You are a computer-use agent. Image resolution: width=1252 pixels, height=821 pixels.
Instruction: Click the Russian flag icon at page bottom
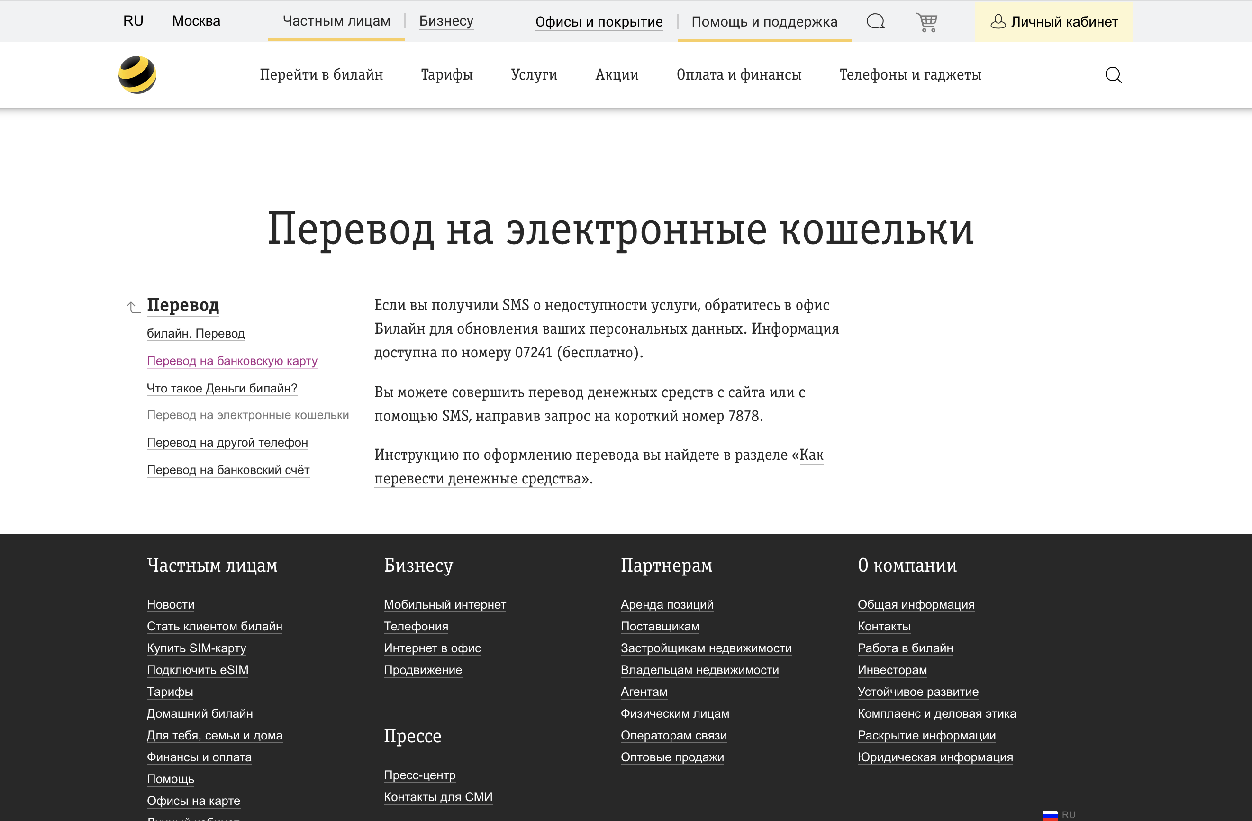click(1050, 815)
